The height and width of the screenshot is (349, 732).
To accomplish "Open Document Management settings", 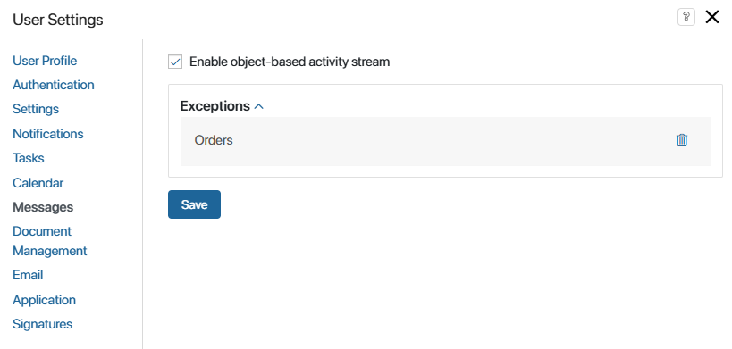I will 49,241.
